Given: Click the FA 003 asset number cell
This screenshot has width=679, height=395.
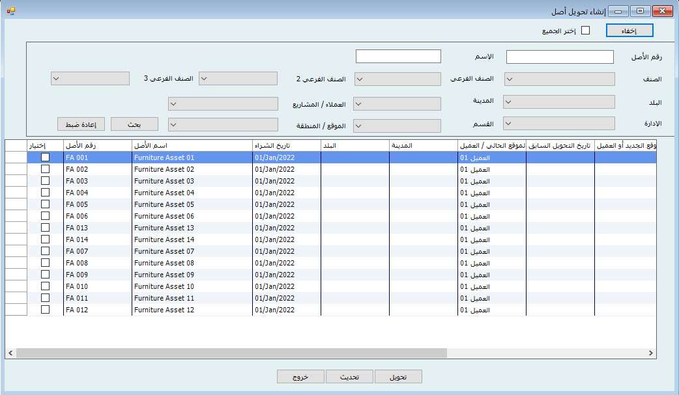Looking at the screenshot, I should click(x=98, y=181).
